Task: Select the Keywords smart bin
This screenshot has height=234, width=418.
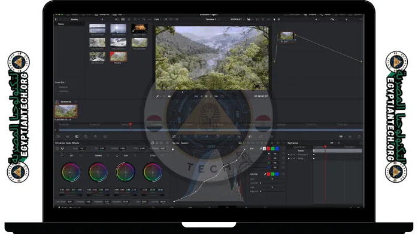Action: point(63,87)
